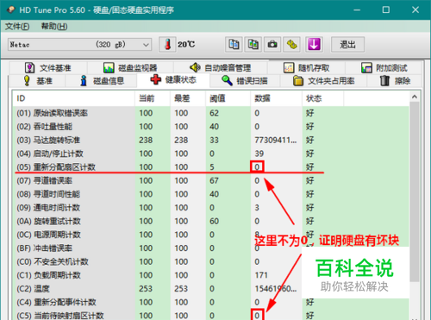Click the purple download arrow icon
Image resolution: width=431 pixels, height=320 pixels.
click(314, 45)
